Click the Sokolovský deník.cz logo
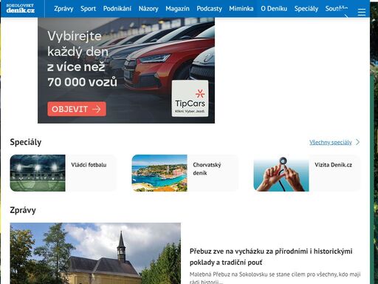The image size is (378, 284). [21, 8]
